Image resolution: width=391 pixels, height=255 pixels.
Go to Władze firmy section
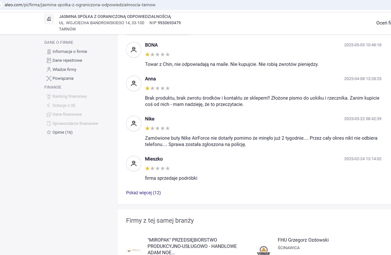pos(64,69)
